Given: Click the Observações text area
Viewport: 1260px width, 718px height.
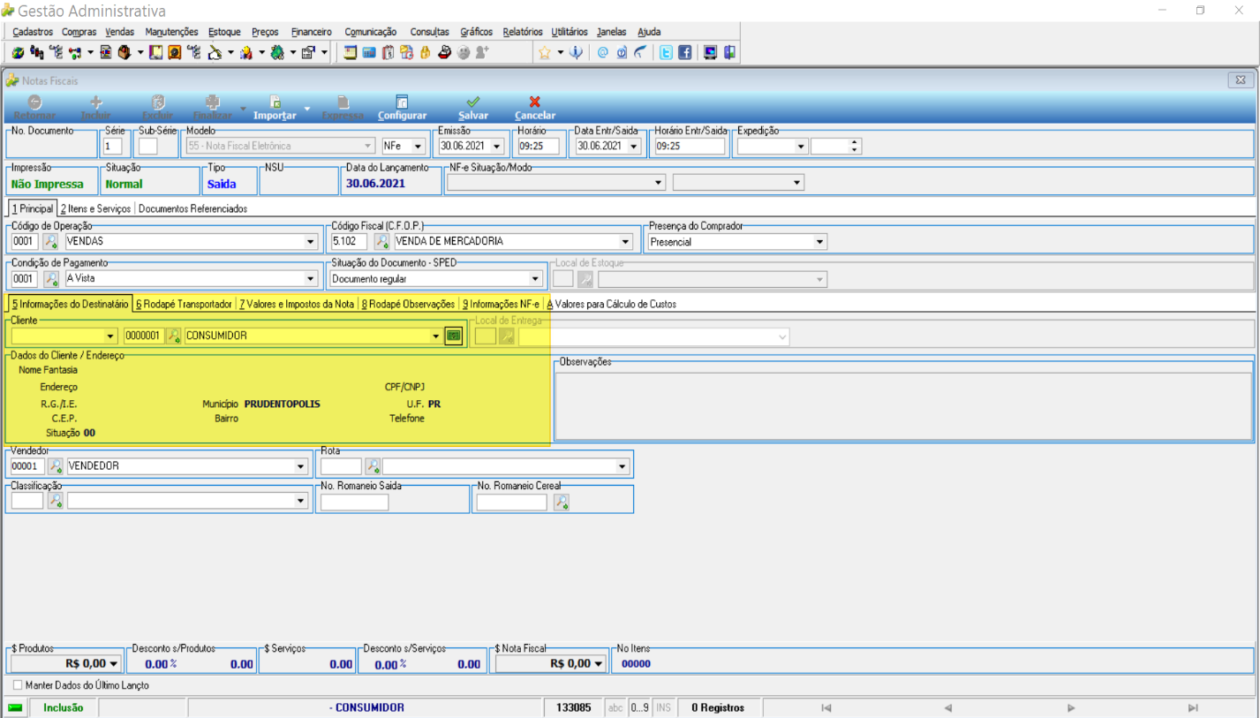Looking at the screenshot, I should tap(902, 404).
